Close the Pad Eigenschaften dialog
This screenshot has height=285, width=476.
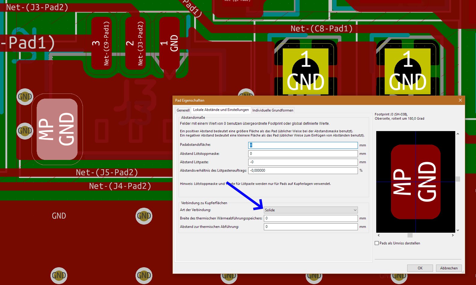coord(460,100)
